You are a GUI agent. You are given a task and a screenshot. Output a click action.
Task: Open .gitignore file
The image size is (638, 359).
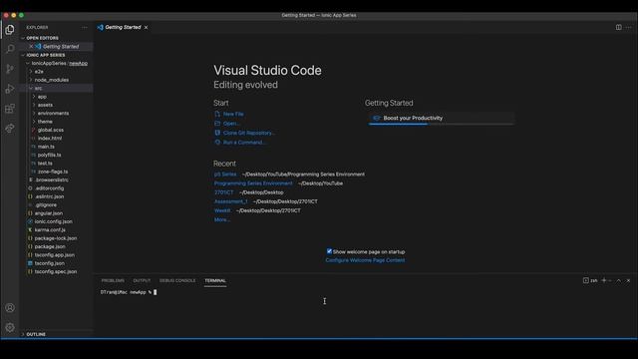coord(46,205)
